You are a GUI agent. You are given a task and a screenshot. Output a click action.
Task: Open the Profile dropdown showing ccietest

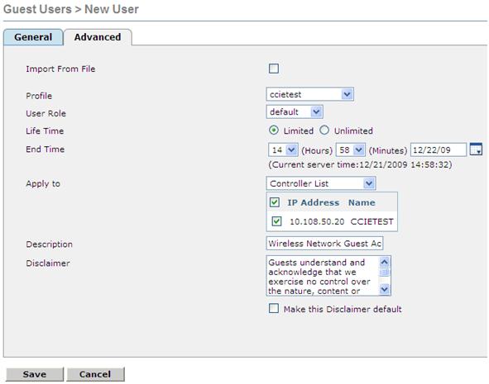point(309,94)
